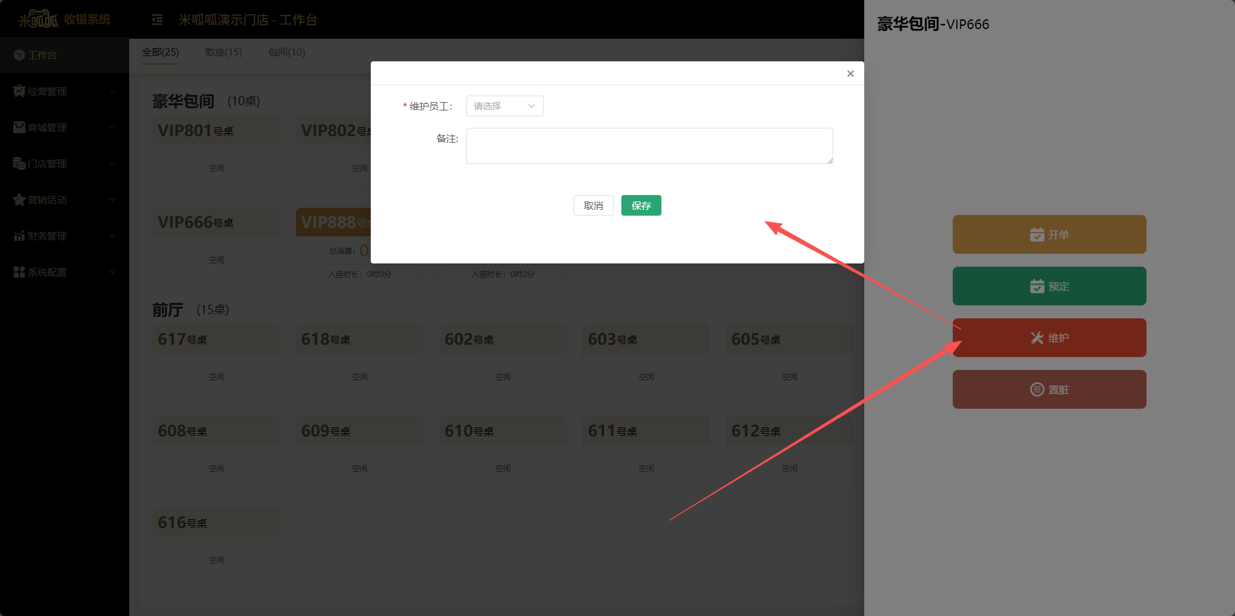Click the 经营管理 sidebar icon
The width and height of the screenshot is (1235, 616).
pyautogui.click(x=19, y=91)
